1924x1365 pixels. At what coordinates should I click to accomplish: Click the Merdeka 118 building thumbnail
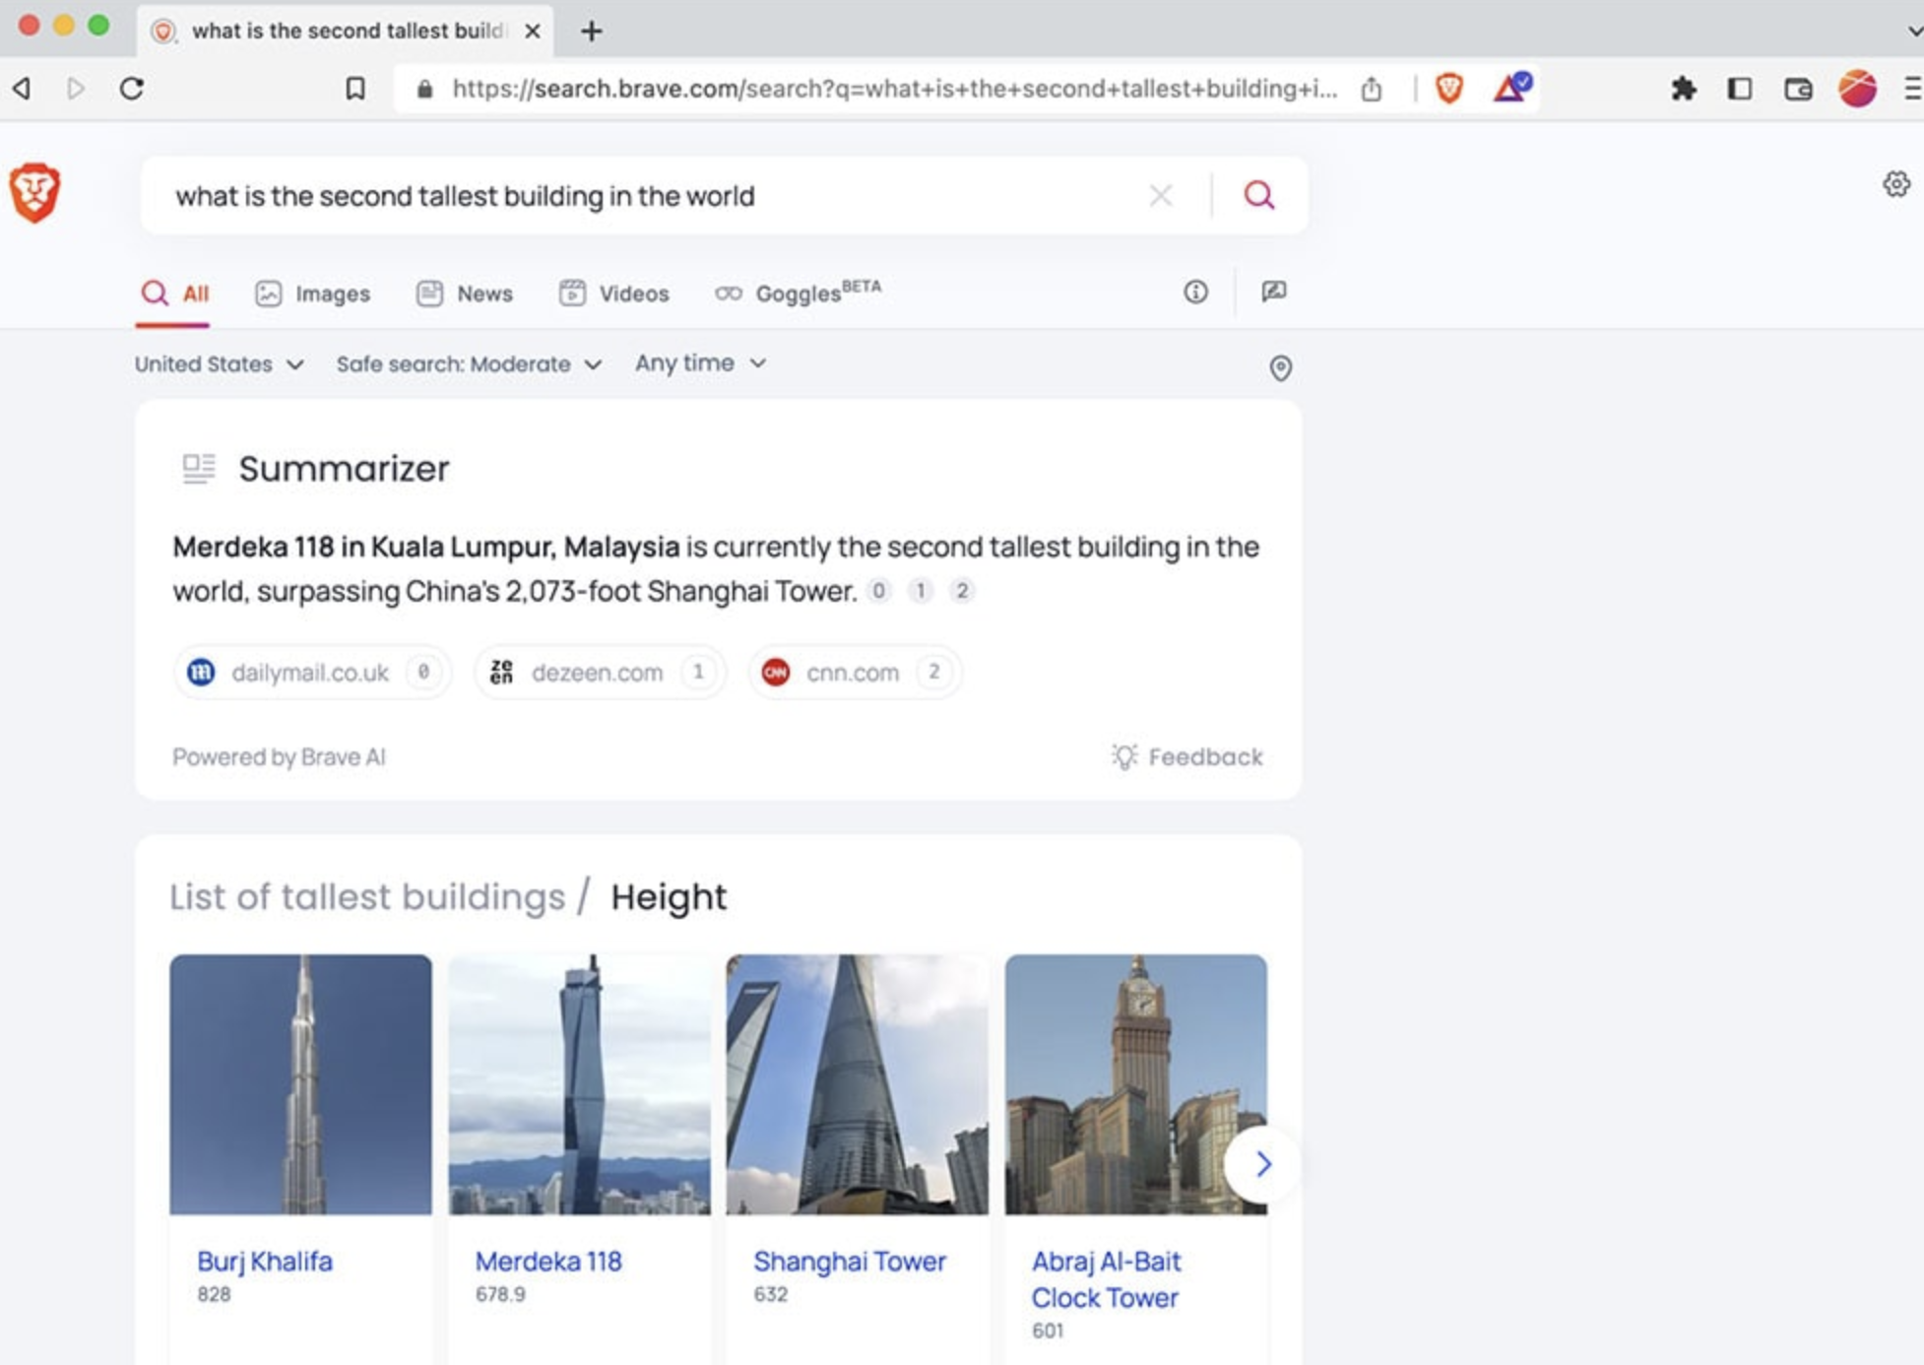point(579,1083)
